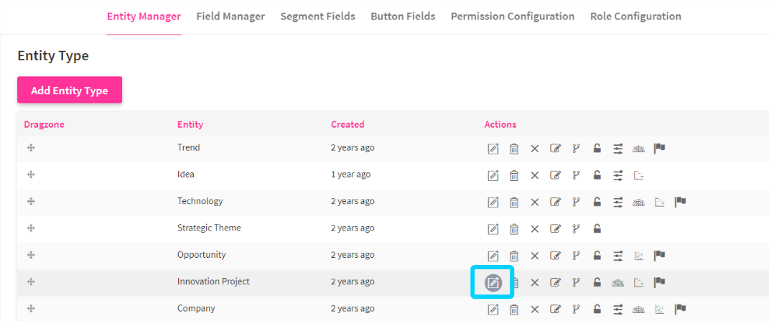This screenshot has width=769, height=321.
Task: Go to Role Configuration tab
Action: coord(635,16)
